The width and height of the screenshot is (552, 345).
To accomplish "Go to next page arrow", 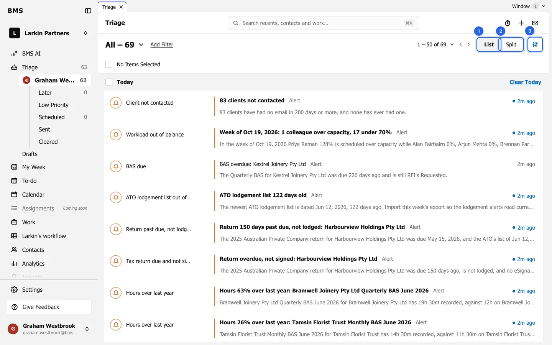I will pyautogui.click(x=468, y=44).
